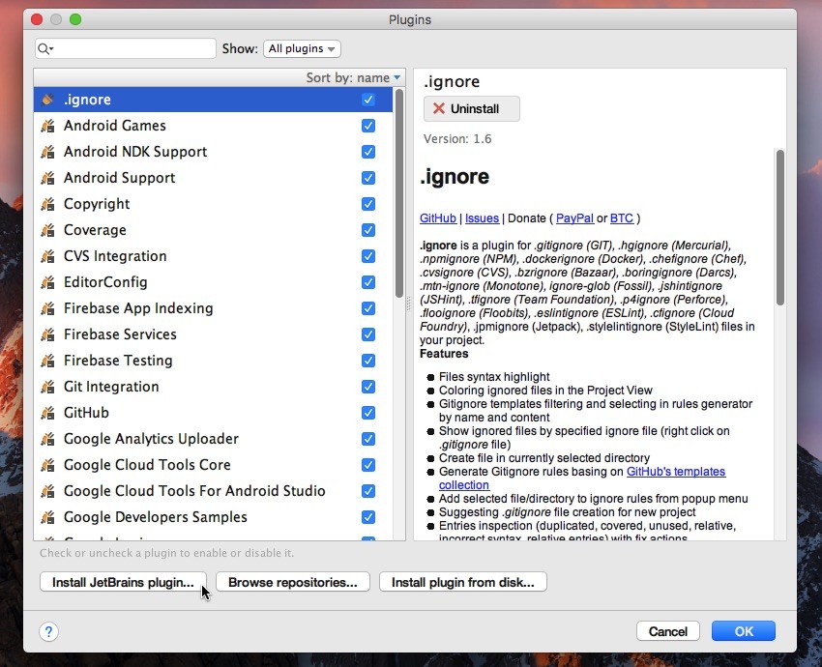
Task: Toggle the Coverage plugin checkbox
Action: (368, 230)
